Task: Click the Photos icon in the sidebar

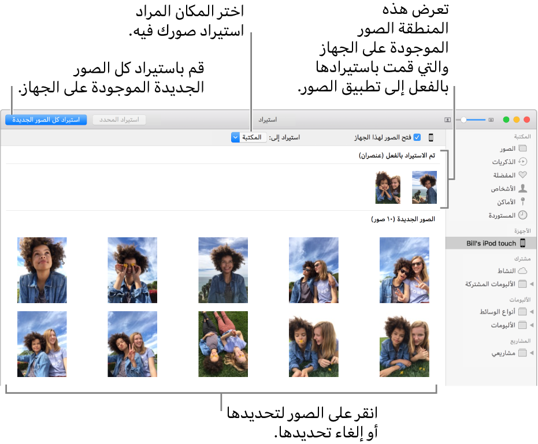Action: coord(522,148)
